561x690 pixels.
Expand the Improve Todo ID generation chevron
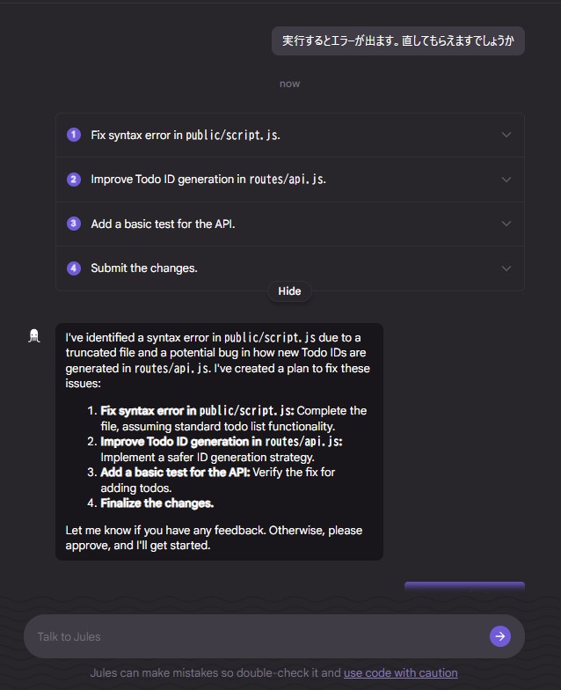[x=506, y=180]
